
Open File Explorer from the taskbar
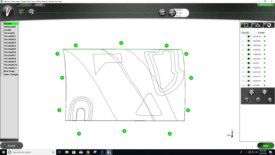pyautogui.click(x=67, y=152)
